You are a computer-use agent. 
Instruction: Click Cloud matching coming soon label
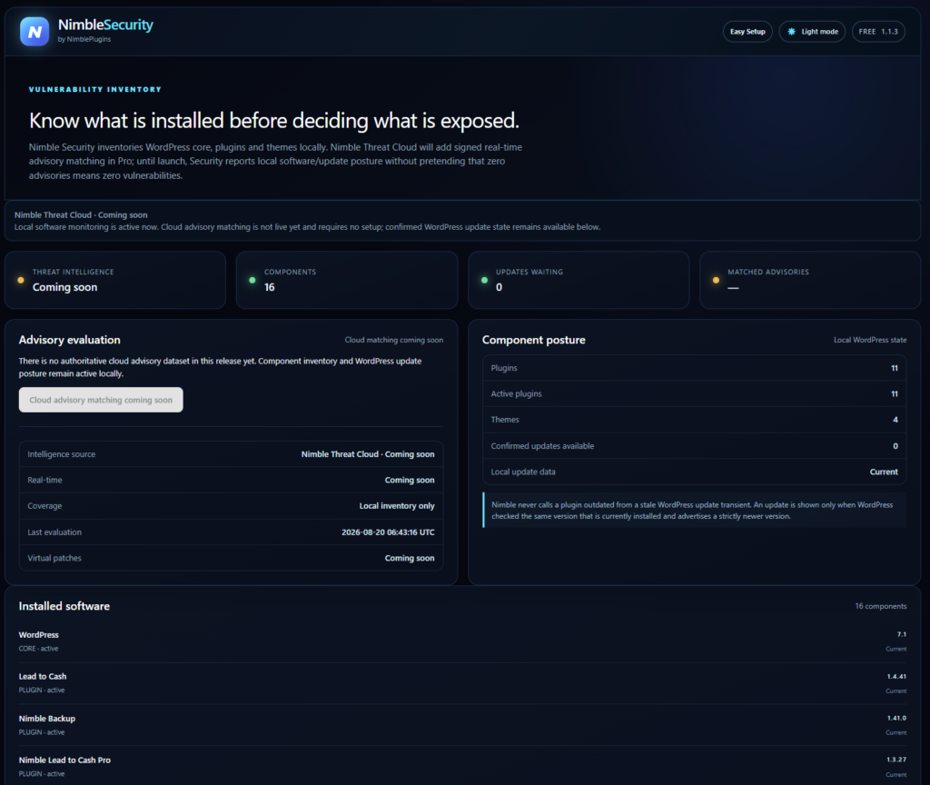(394, 340)
